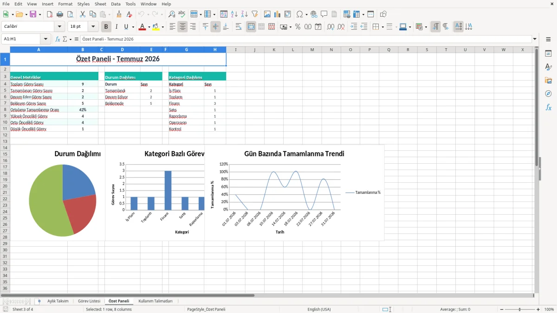Open the Font Size dropdown
This screenshot has height=313, width=557.
click(x=93, y=27)
